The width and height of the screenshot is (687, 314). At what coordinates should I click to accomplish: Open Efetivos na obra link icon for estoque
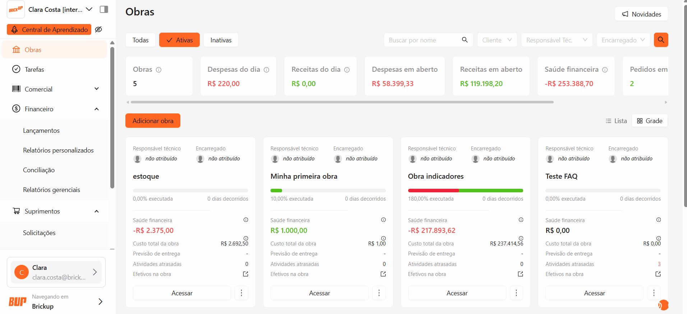click(x=245, y=274)
